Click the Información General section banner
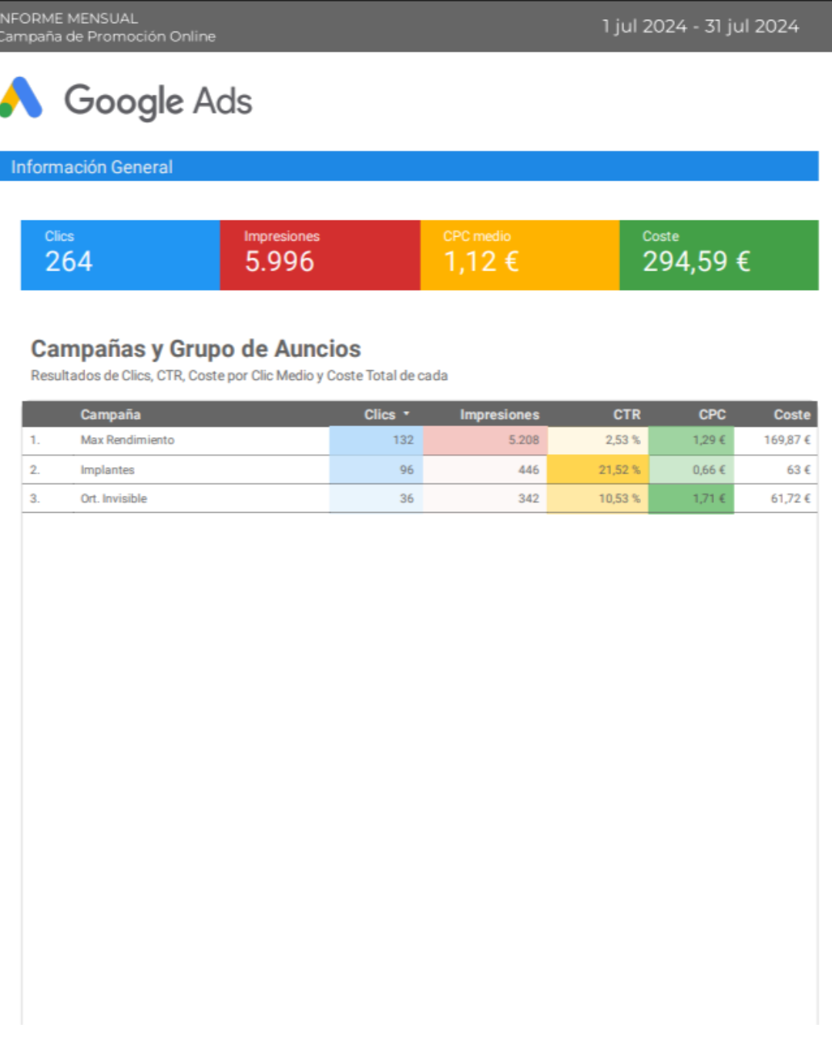Viewport: 832px width, 1041px height. pyautogui.click(x=408, y=167)
